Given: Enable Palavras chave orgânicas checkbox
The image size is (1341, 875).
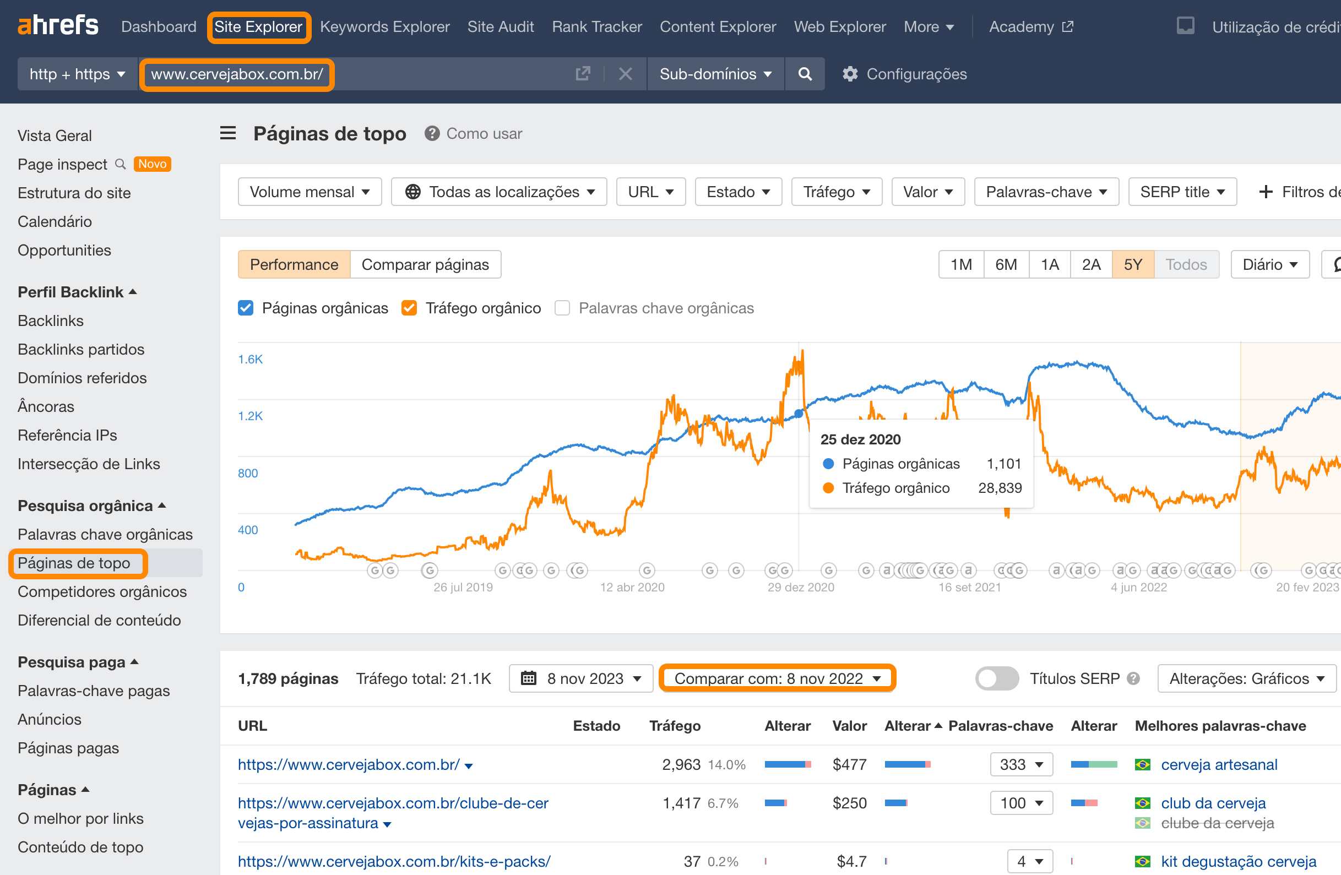Looking at the screenshot, I should [x=562, y=308].
